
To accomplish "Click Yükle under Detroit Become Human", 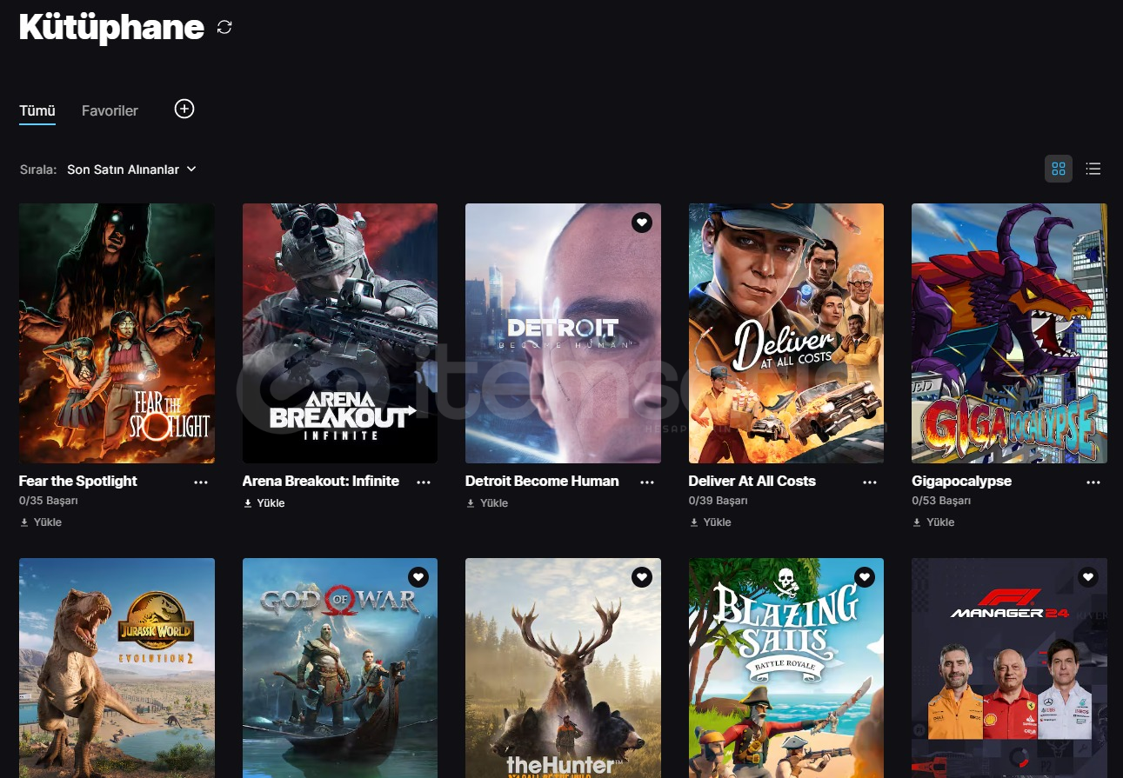I will point(487,503).
